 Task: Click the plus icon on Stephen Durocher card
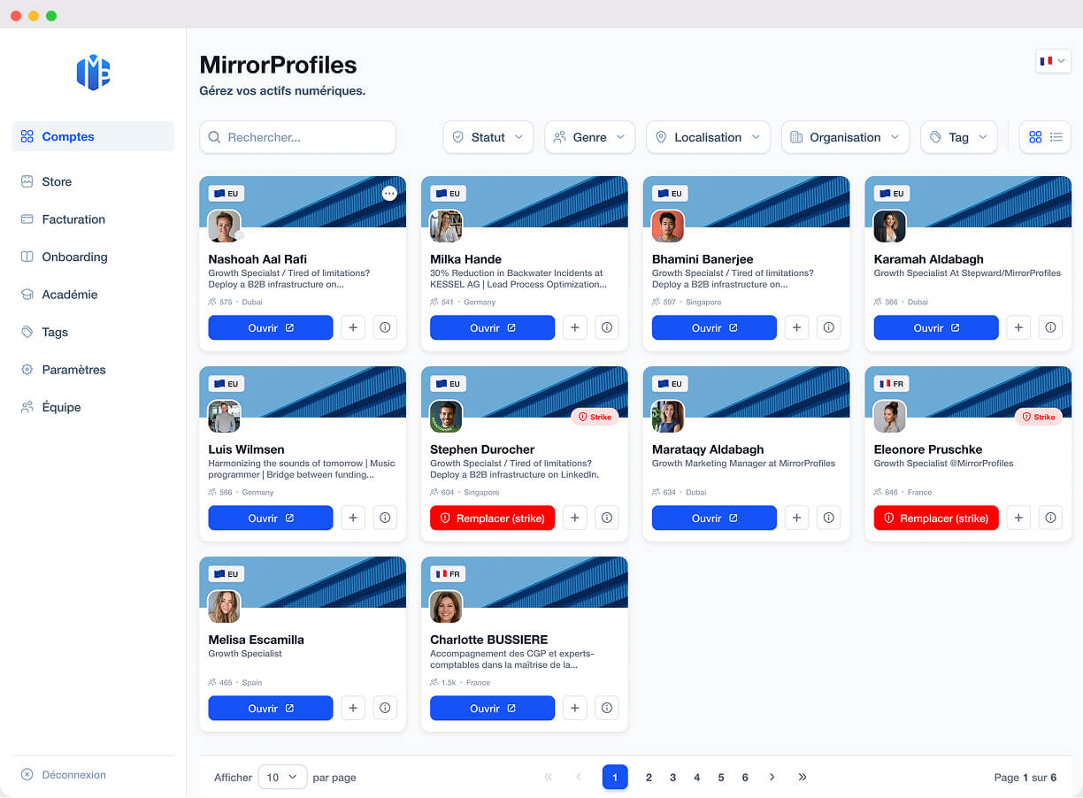pyautogui.click(x=575, y=518)
